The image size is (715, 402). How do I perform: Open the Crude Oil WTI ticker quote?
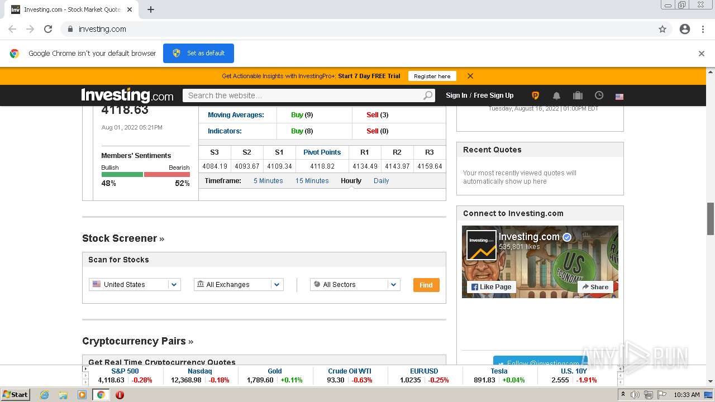pyautogui.click(x=350, y=371)
